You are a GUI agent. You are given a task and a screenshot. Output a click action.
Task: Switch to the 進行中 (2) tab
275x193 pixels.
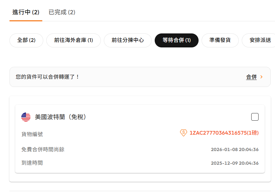tap(26, 12)
